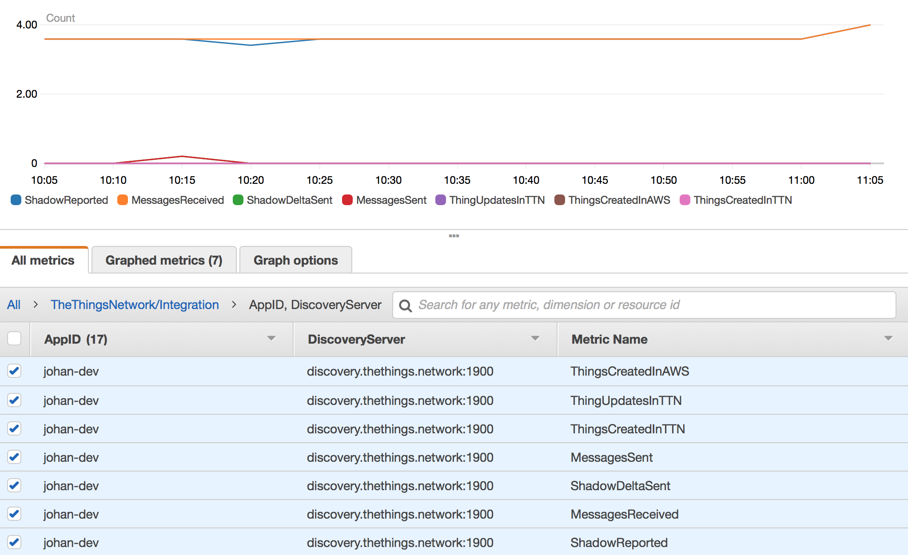Click ShadowReported blue legend swatch
908x555 pixels.
click(x=16, y=200)
